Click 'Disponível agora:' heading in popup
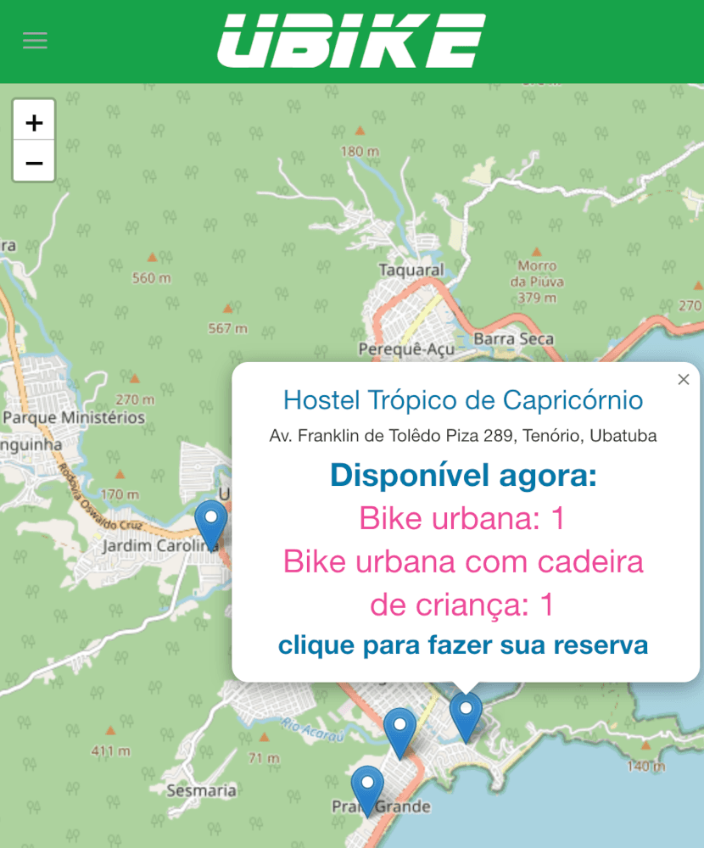The height and width of the screenshot is (848, 704). click(462, 475)
